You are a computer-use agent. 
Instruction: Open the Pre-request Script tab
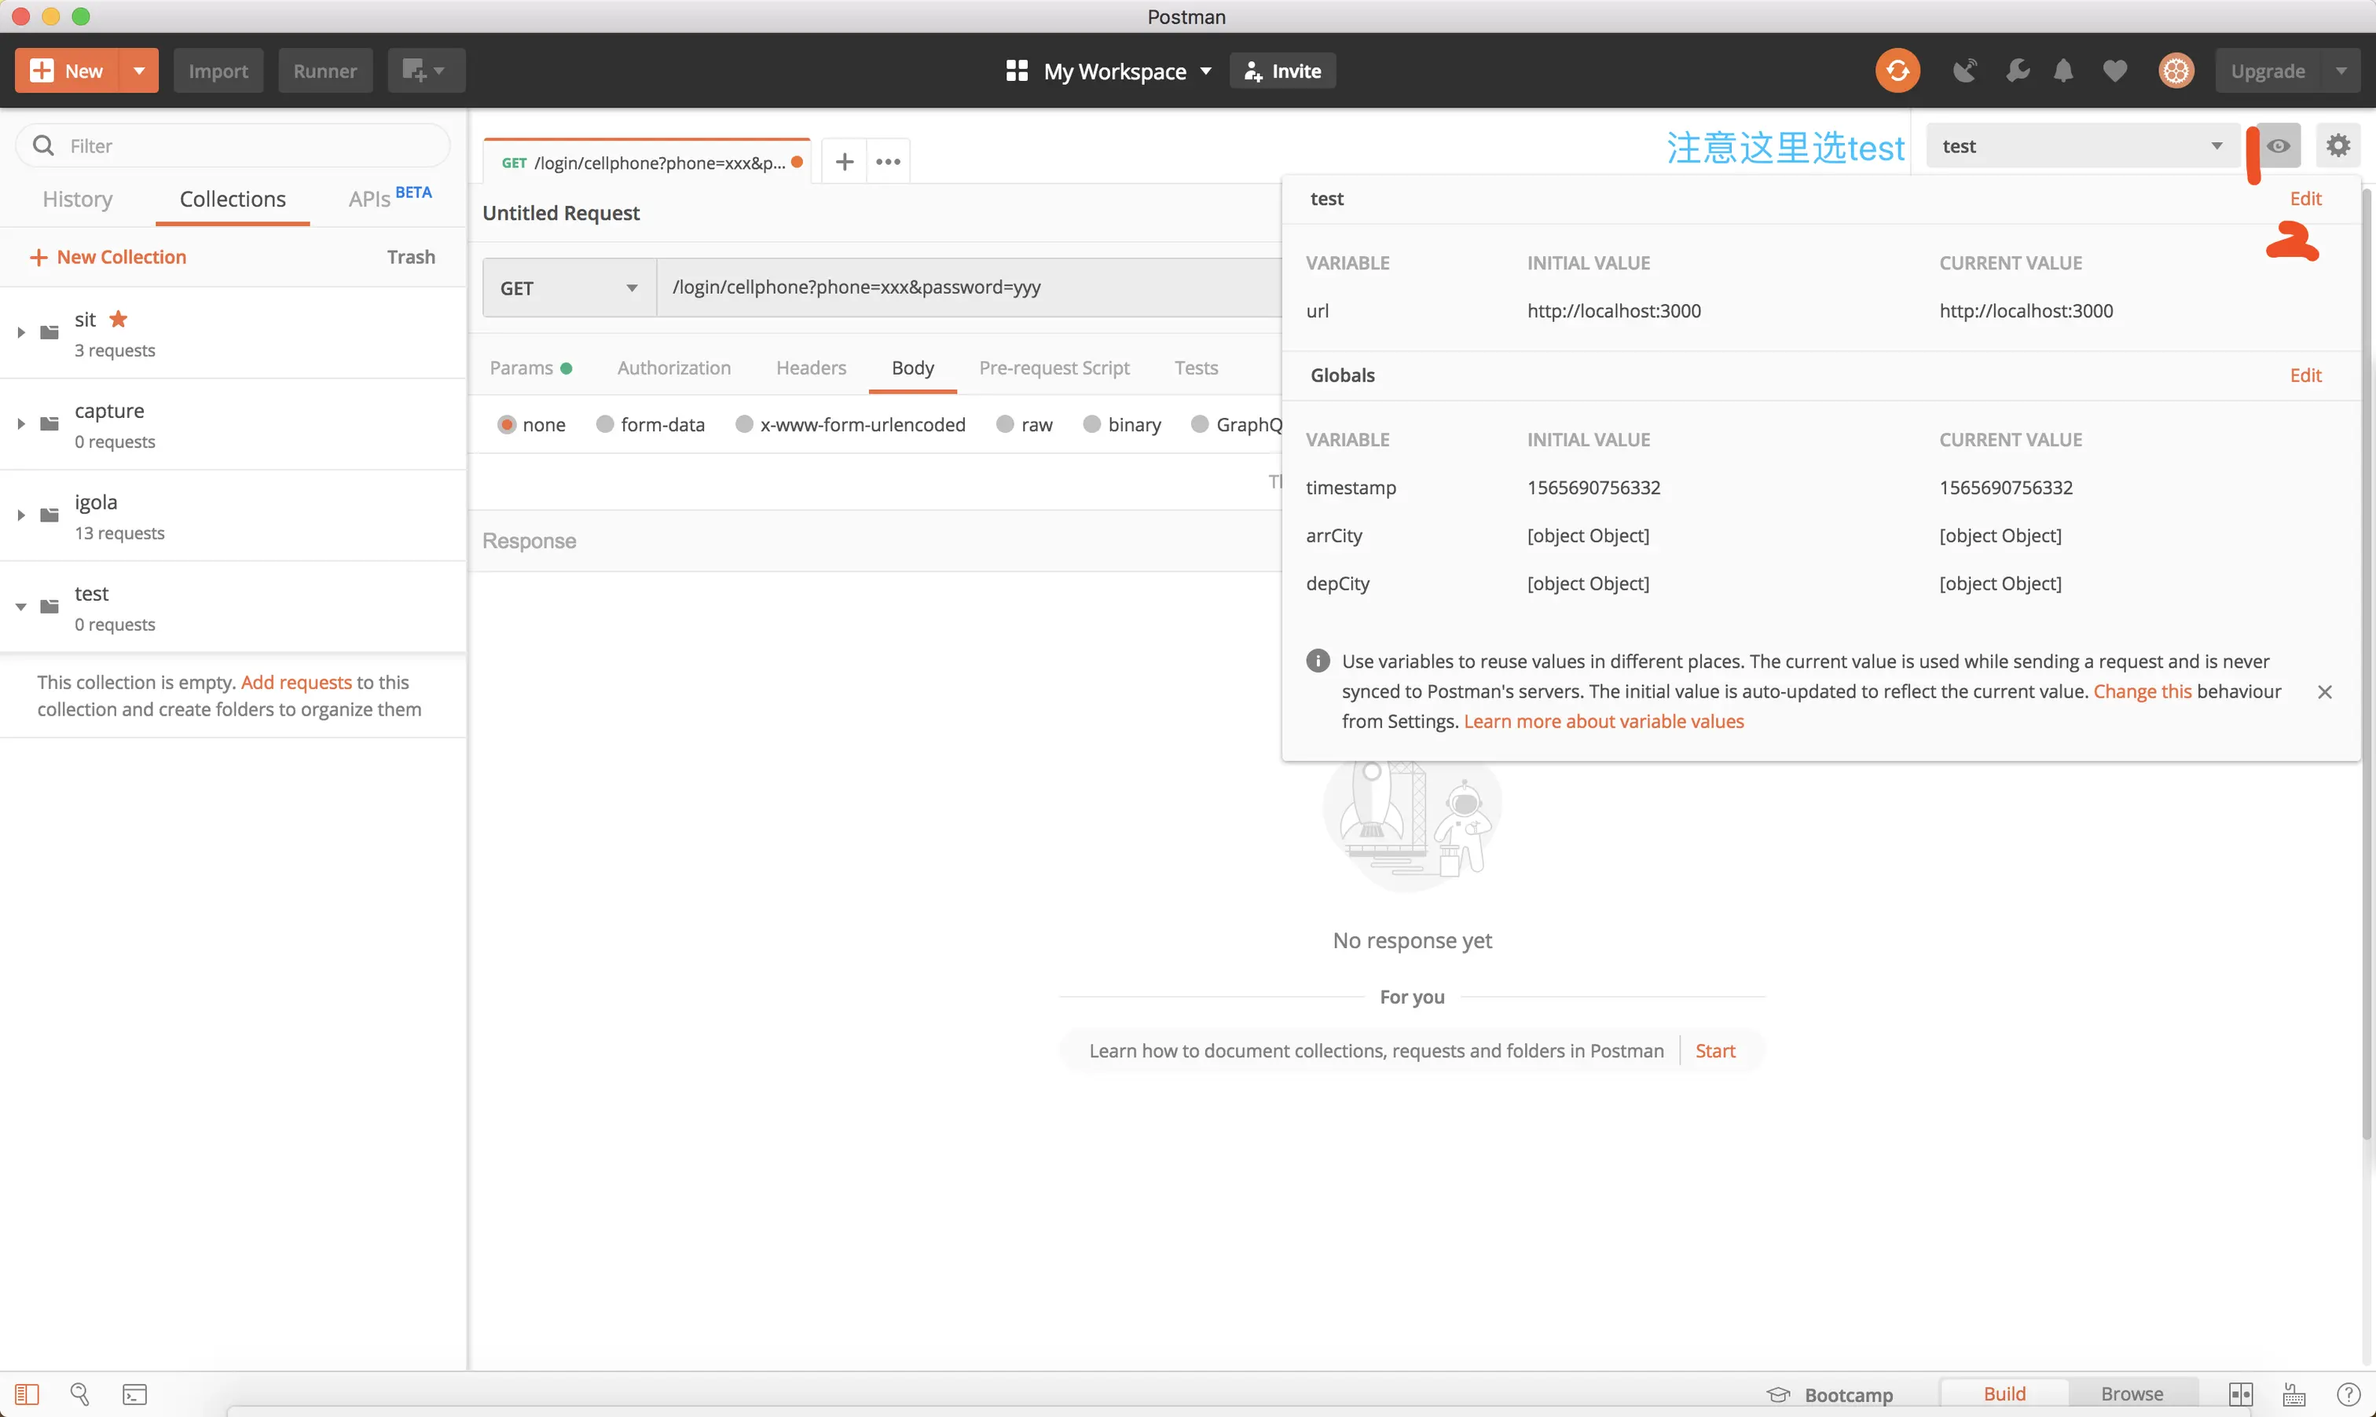click(1054, 368)
